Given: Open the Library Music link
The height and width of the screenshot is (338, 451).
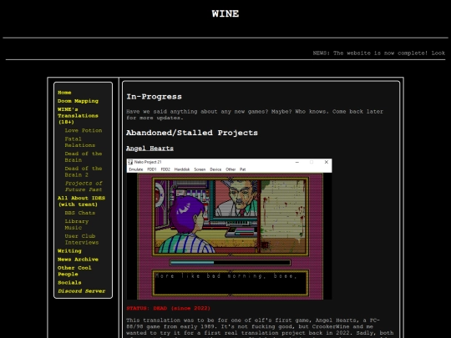Looking at the screenshot, I should pos(77,224).
